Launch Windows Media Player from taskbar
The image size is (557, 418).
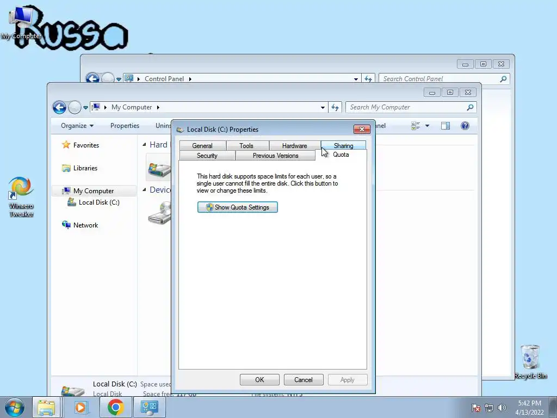click(81, 407)
